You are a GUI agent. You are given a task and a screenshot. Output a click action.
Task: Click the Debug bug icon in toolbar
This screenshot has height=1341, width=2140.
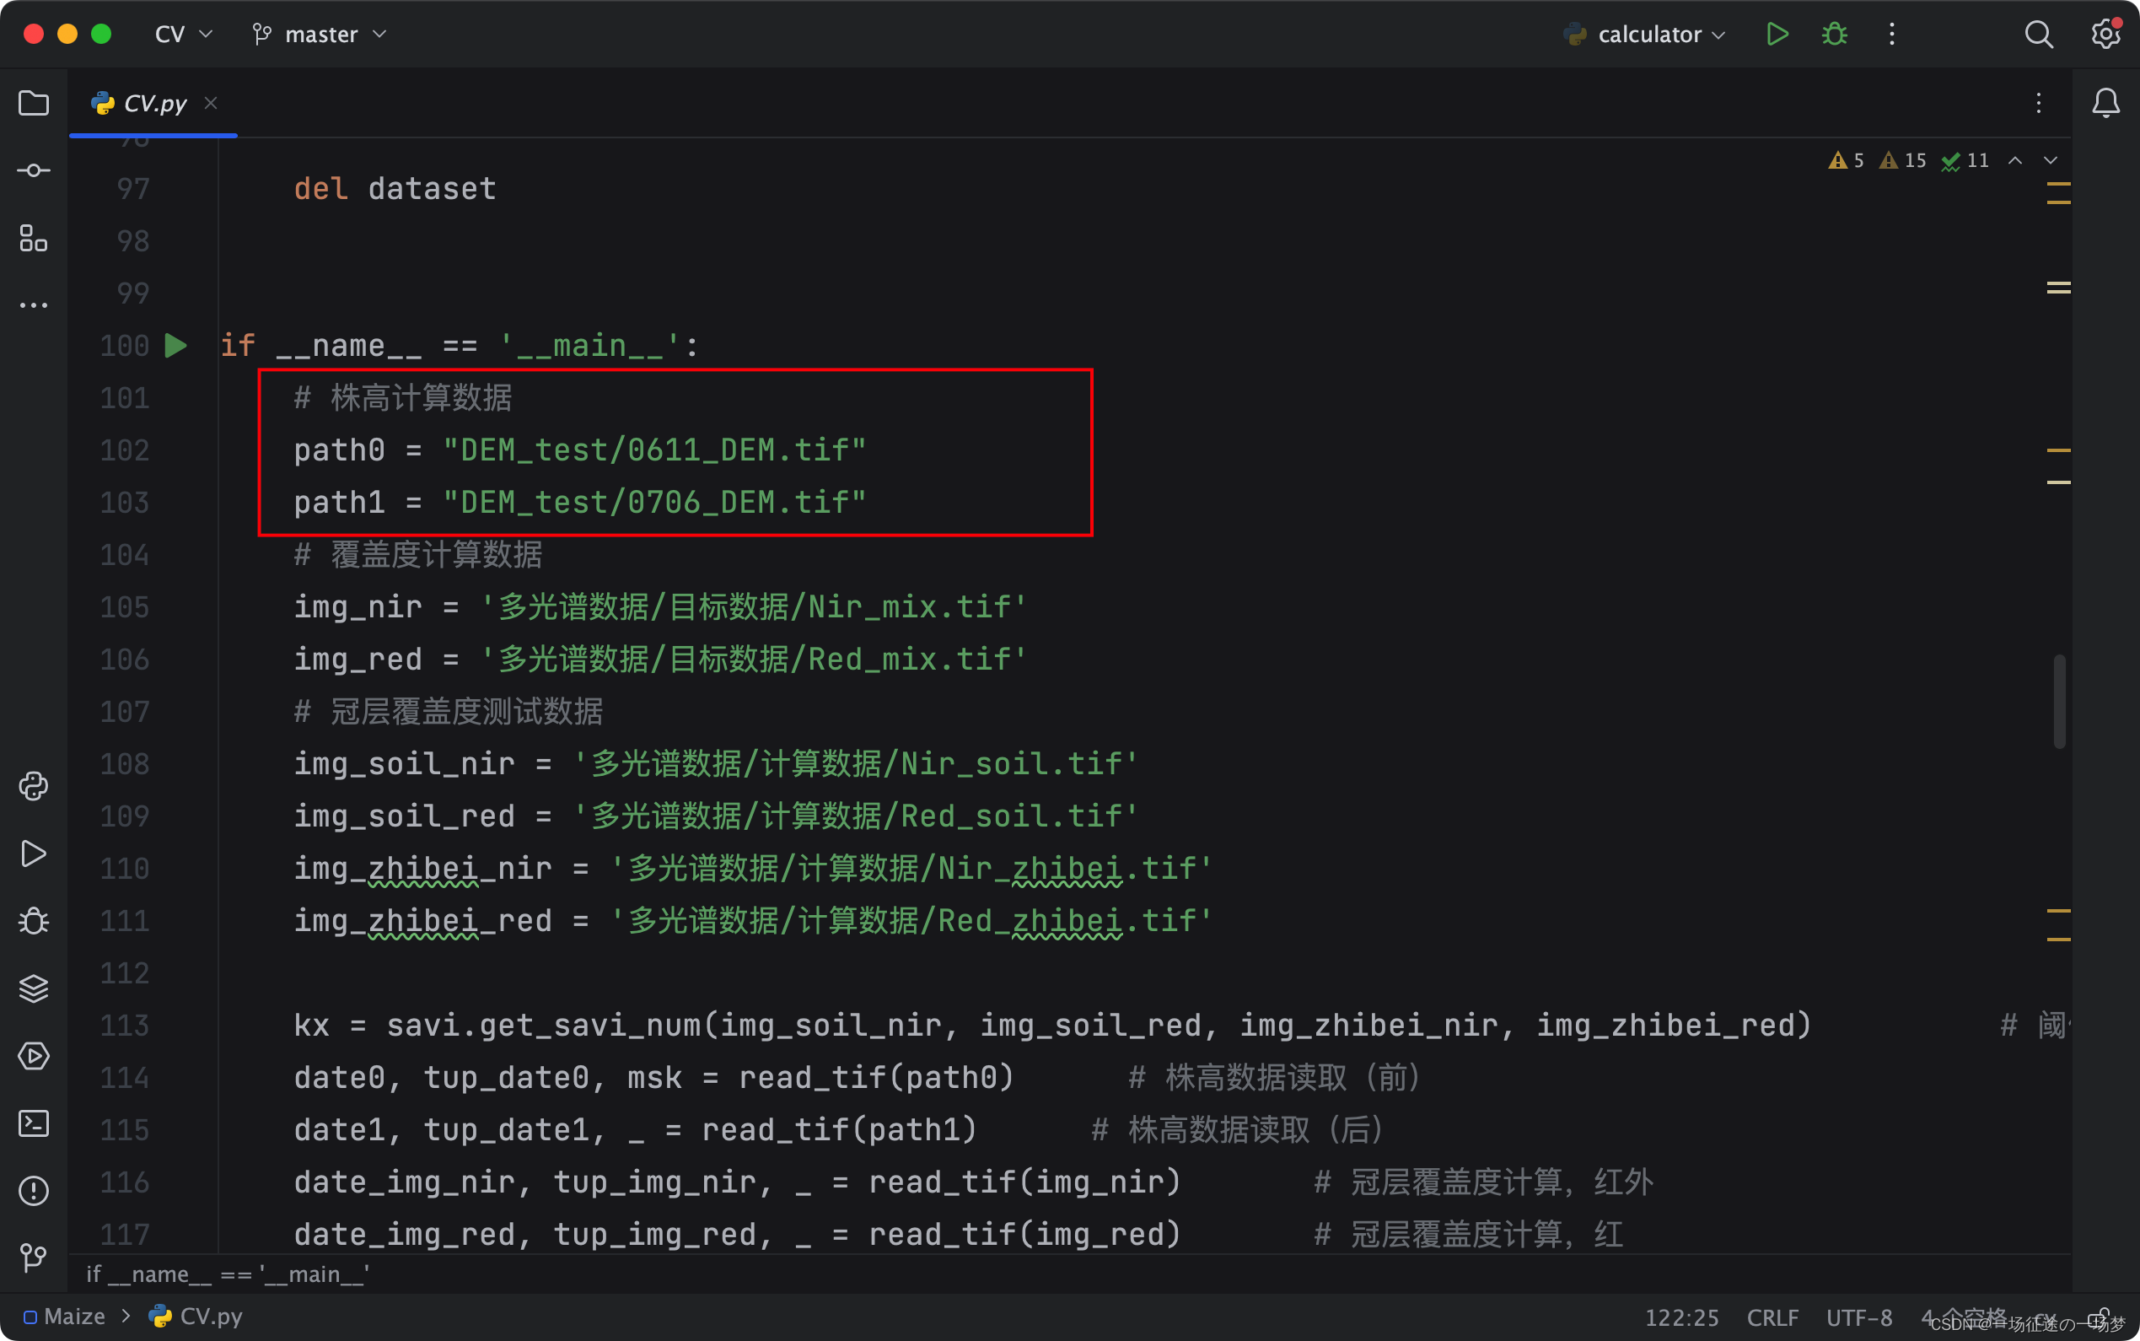coord(1834,35)
